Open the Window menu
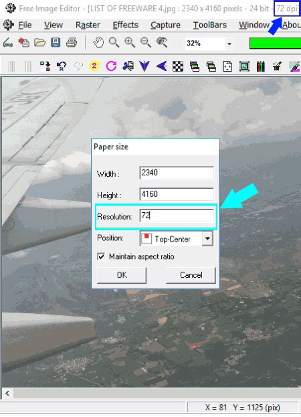The width and height of the screenshot is (301, 417). pos(254,25)
